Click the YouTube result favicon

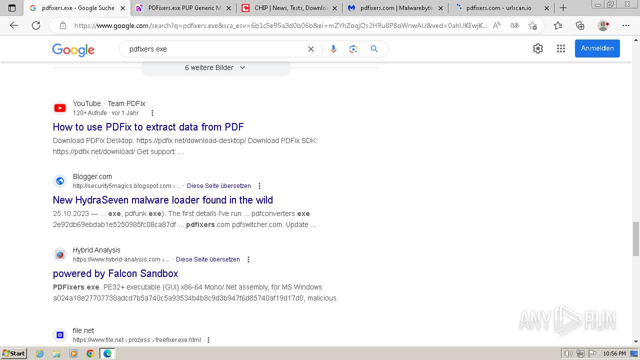60,108
